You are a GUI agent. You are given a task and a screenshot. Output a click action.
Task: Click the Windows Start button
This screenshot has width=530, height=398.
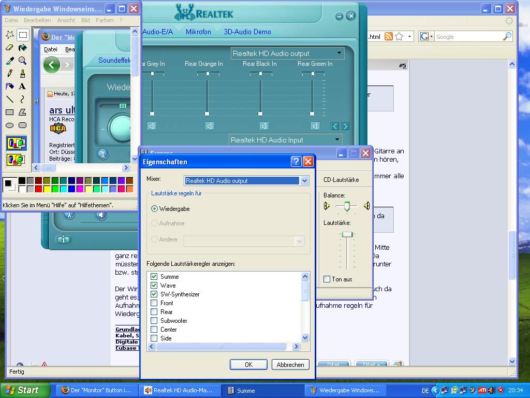[x=25, y=390]
